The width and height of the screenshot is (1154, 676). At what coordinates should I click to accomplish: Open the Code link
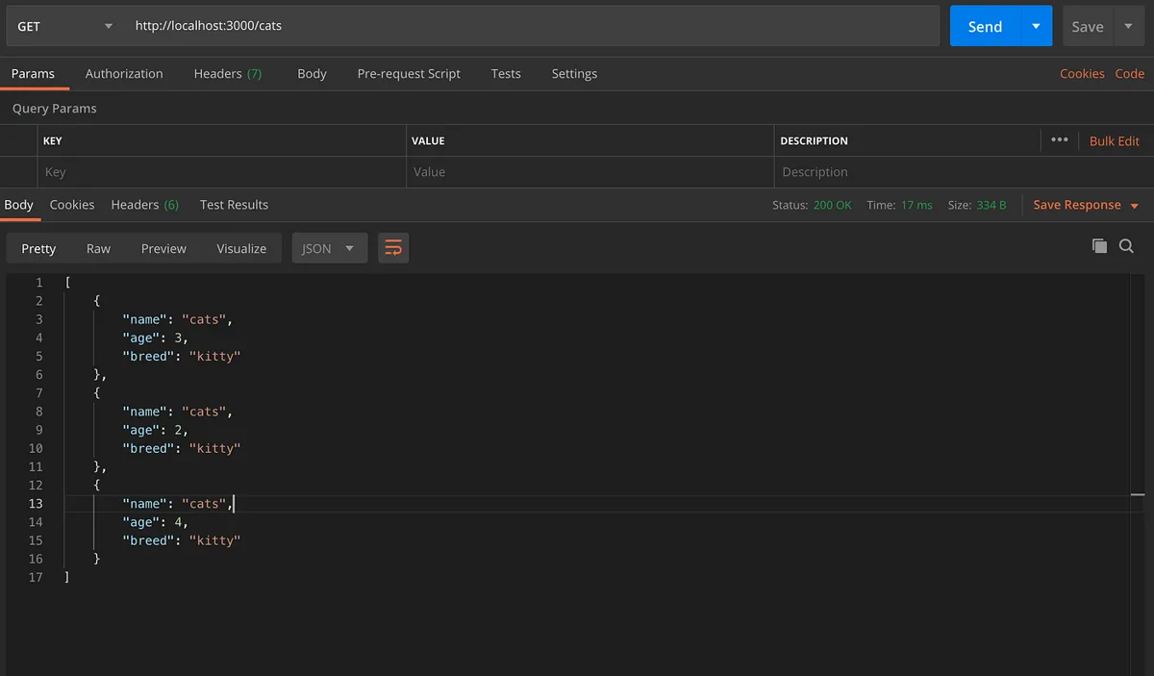coord(1130,73)
